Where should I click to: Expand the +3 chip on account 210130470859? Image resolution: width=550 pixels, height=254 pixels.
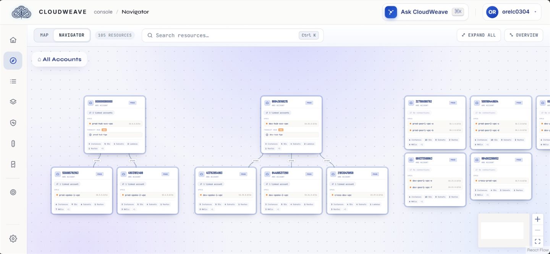[345, 209]
